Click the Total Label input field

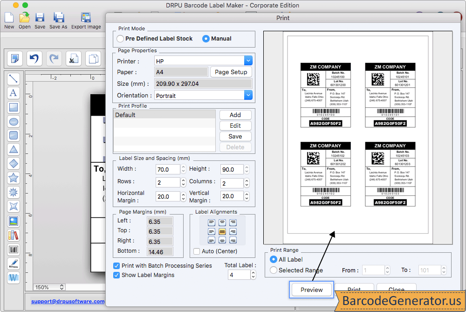(x=239, y=275)
